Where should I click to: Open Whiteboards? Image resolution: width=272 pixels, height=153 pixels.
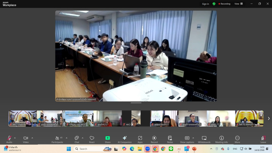[x=204, y=138]
